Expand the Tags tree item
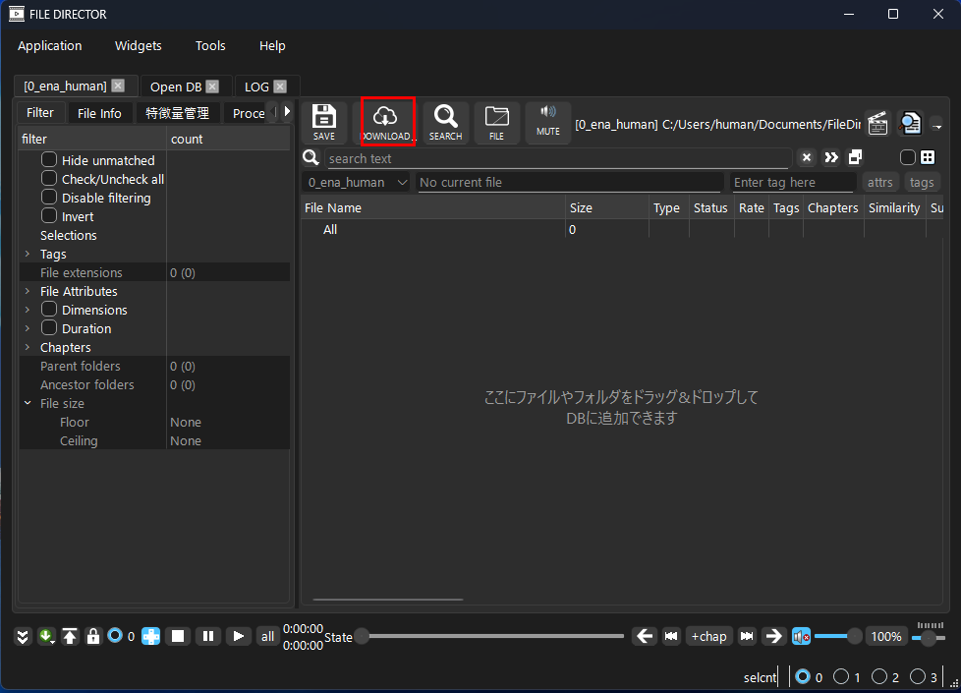This screenshot has width=961, height=693. [28, 255]
